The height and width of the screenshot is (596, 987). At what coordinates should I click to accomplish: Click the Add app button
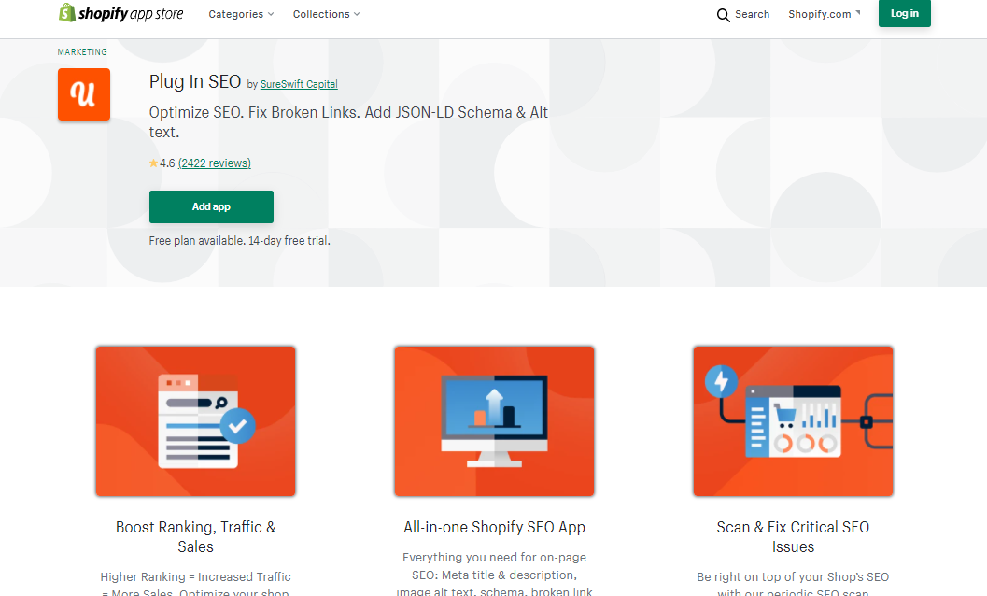[x=211, y=206]
